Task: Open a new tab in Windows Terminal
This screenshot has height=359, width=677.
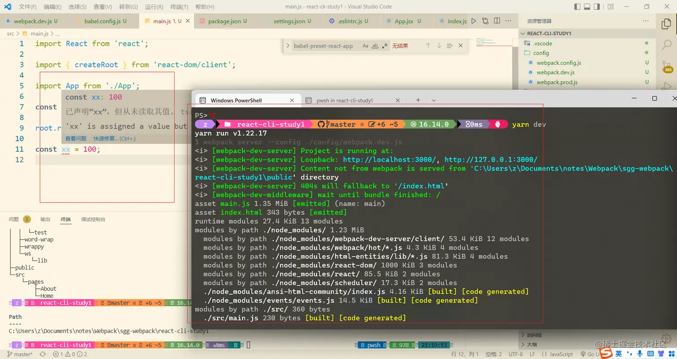Action: click(418, 100)
